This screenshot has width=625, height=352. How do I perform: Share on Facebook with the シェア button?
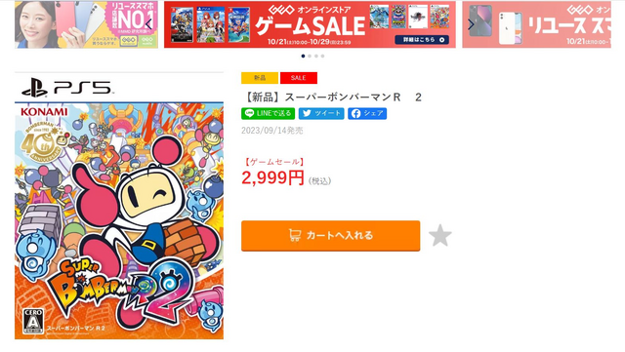[367, 113]
